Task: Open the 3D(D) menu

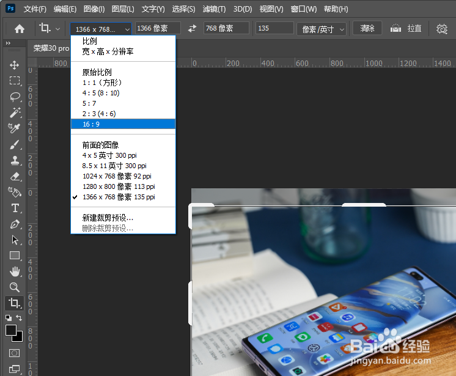Action: 243,9
